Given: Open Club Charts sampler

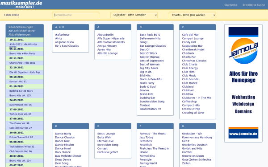Looking at the screenshot, I should click(x=189, y=65).
